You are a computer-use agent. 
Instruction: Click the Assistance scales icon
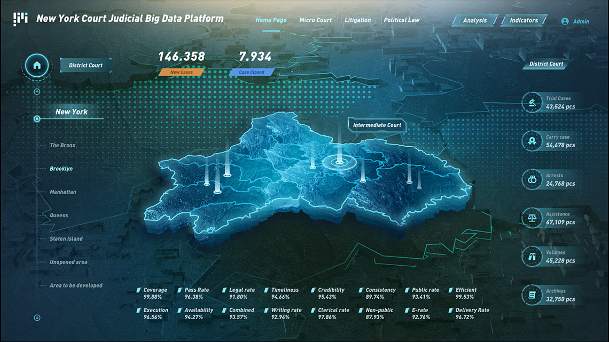[532, 218]
